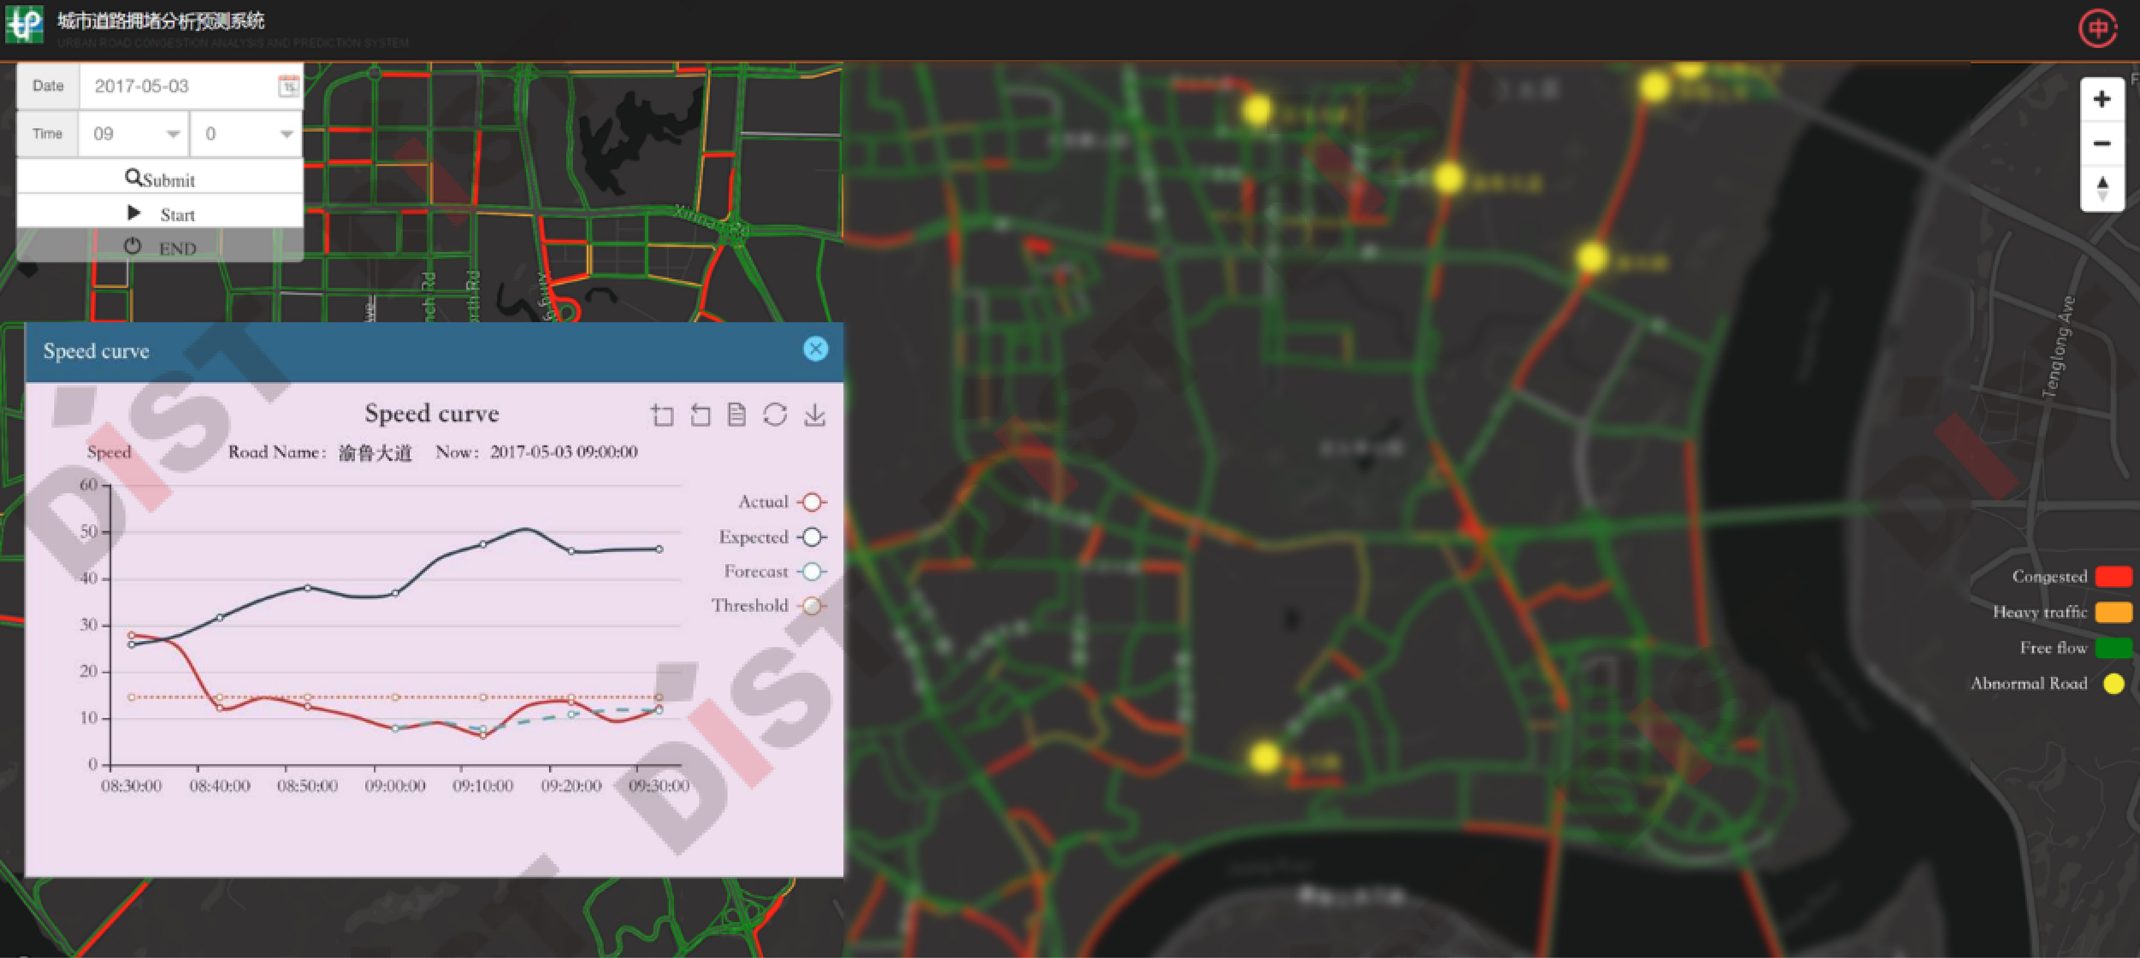
Task: Click the 09:00:00 x-axis label
Action: [x=394, y=785]
